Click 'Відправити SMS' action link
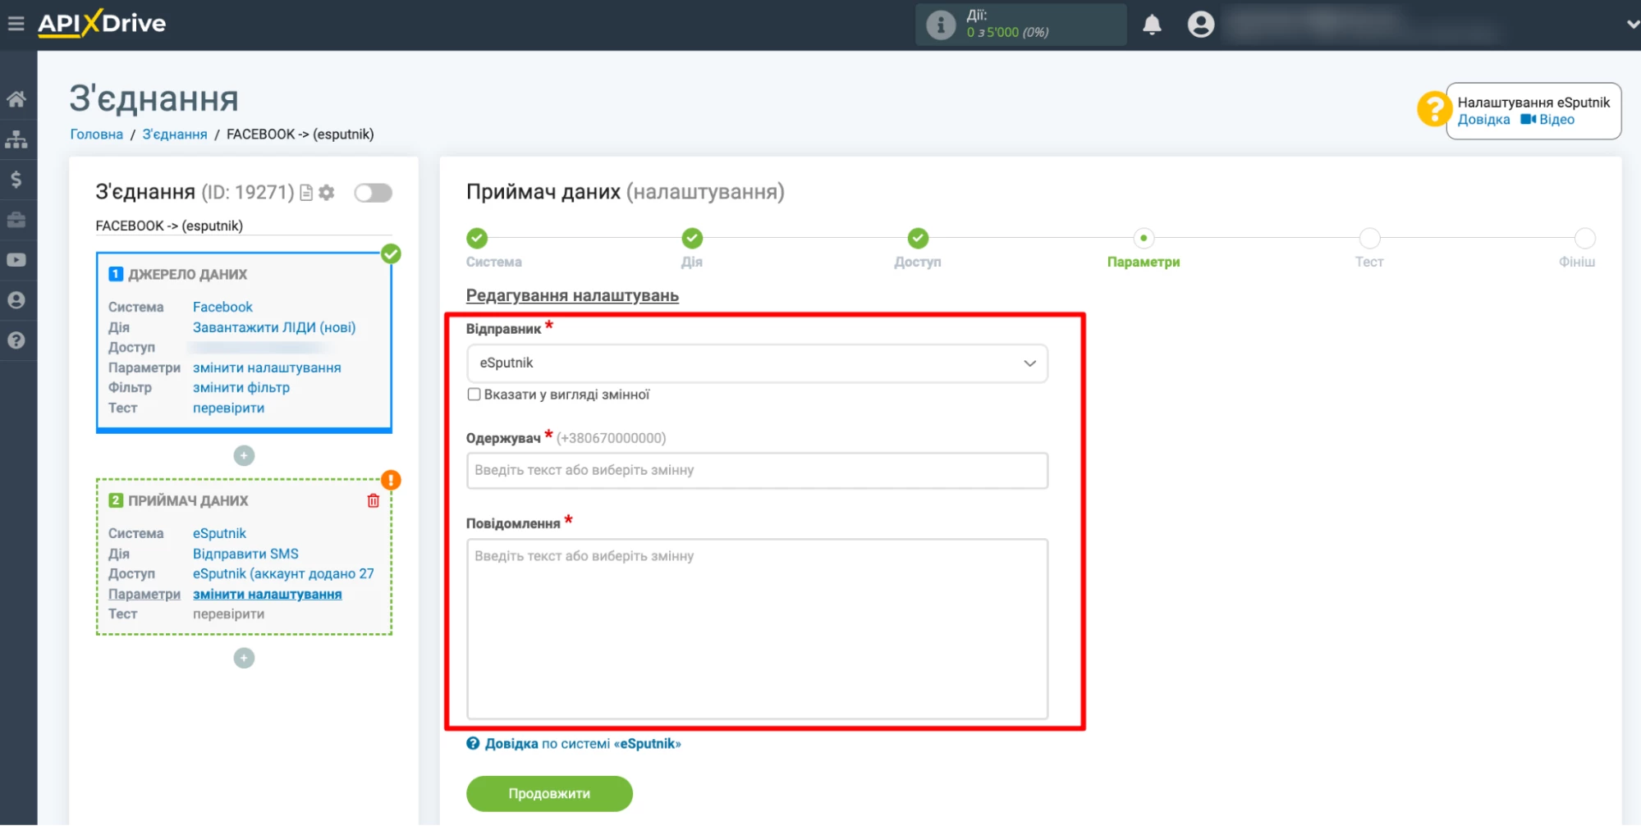This screenshot has width=1641, height=826. pyautogui.click(x=245, y=554)
